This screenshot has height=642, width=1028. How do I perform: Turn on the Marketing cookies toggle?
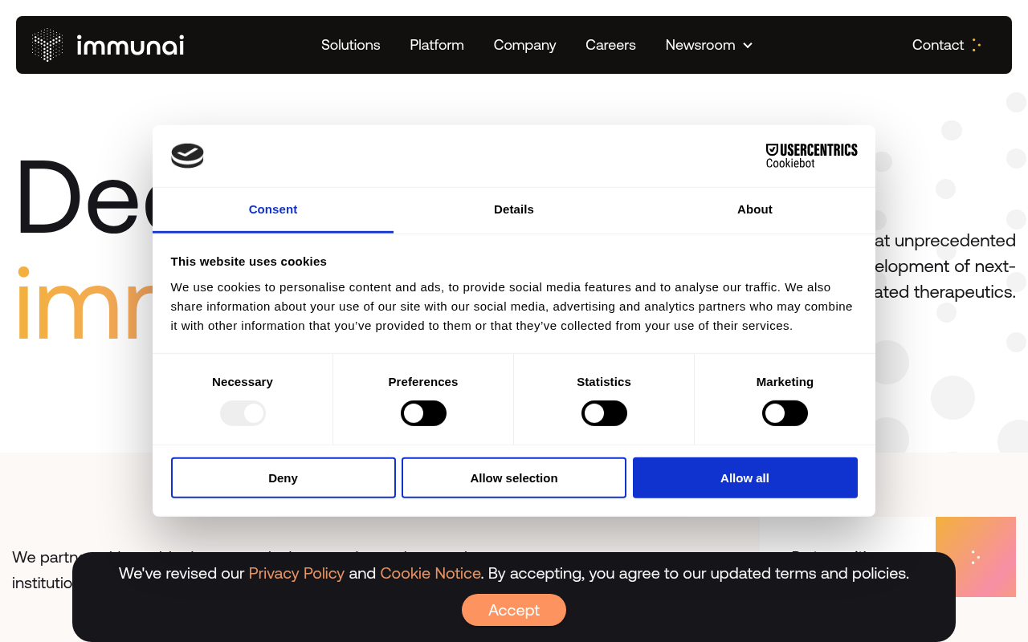[785, 413]
